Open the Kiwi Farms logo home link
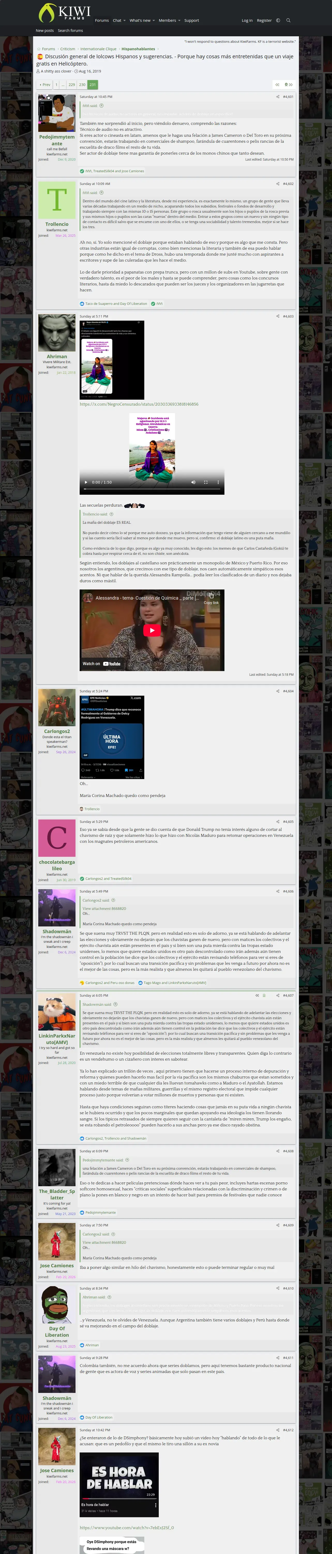The image size is (332, 1554). pyautogui.click(x=64, y=13)
